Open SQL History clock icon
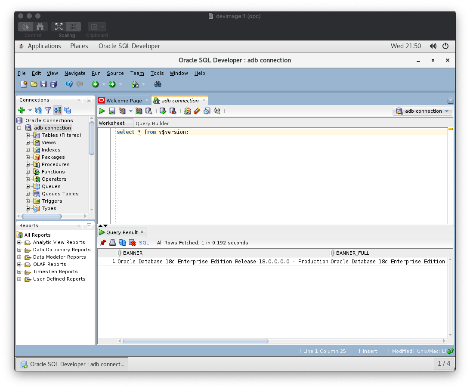Viewport: 470px width, 389px height. tap(207, 111)
